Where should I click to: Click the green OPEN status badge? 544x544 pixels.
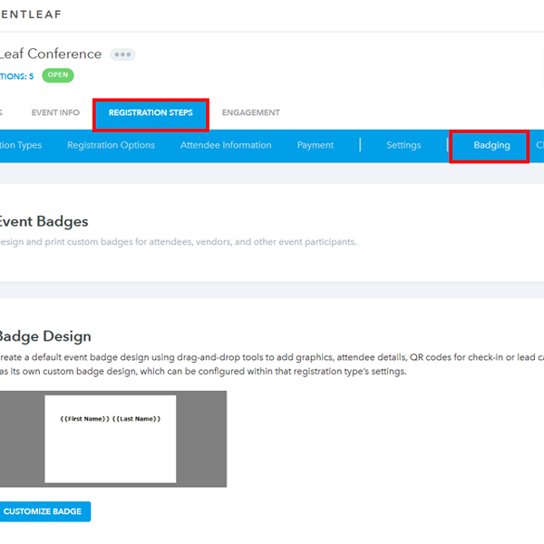pyautogui.click(x=58, y=75)
